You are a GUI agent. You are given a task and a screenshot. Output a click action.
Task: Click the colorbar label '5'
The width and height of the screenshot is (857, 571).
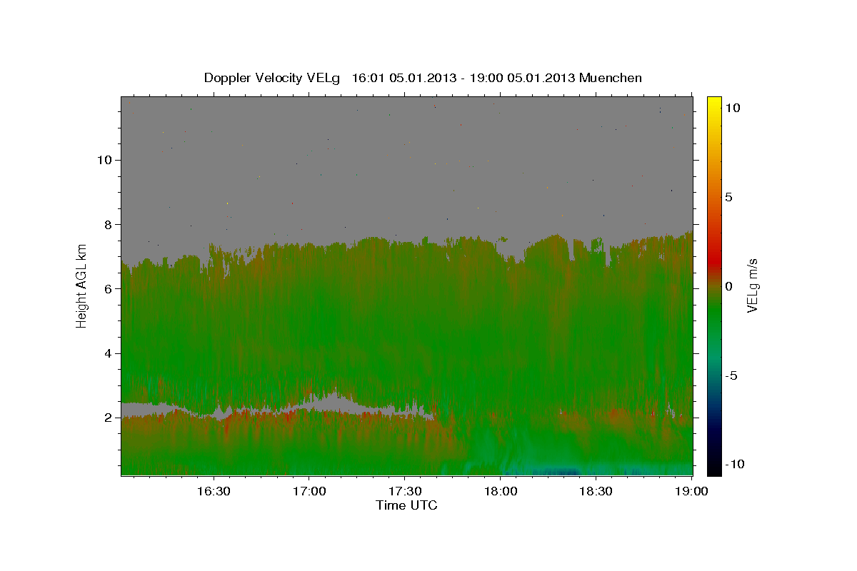point(728,197)
